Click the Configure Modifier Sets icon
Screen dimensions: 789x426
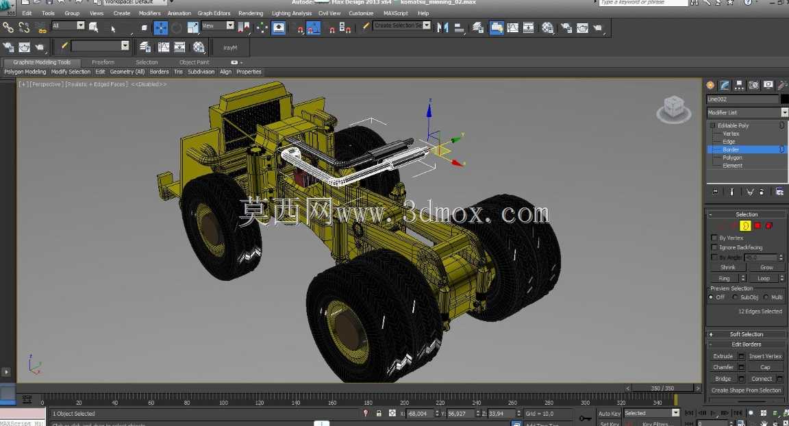pyautogui.click(x=779, y=192)
